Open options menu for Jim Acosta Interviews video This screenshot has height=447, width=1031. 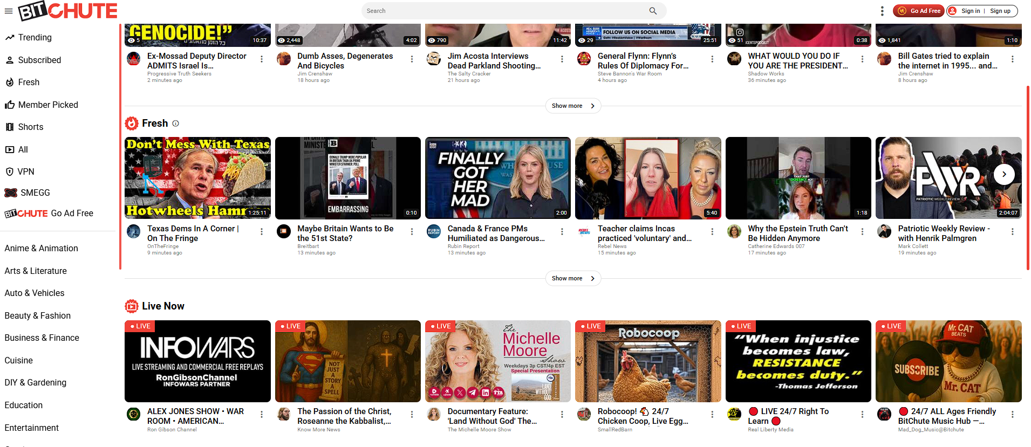(x=562, y=59)
